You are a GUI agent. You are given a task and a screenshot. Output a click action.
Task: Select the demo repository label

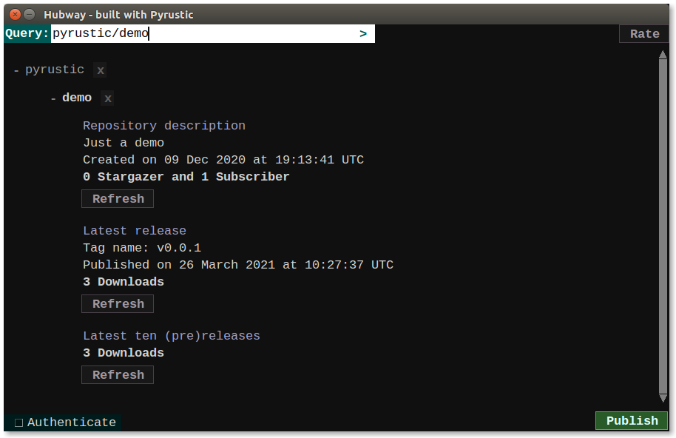(x=77, y=98)
